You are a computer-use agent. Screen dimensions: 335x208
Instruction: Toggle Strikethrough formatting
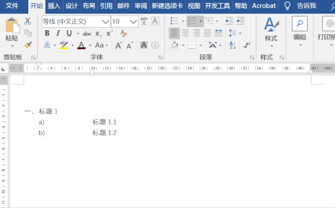click(87, 33)
